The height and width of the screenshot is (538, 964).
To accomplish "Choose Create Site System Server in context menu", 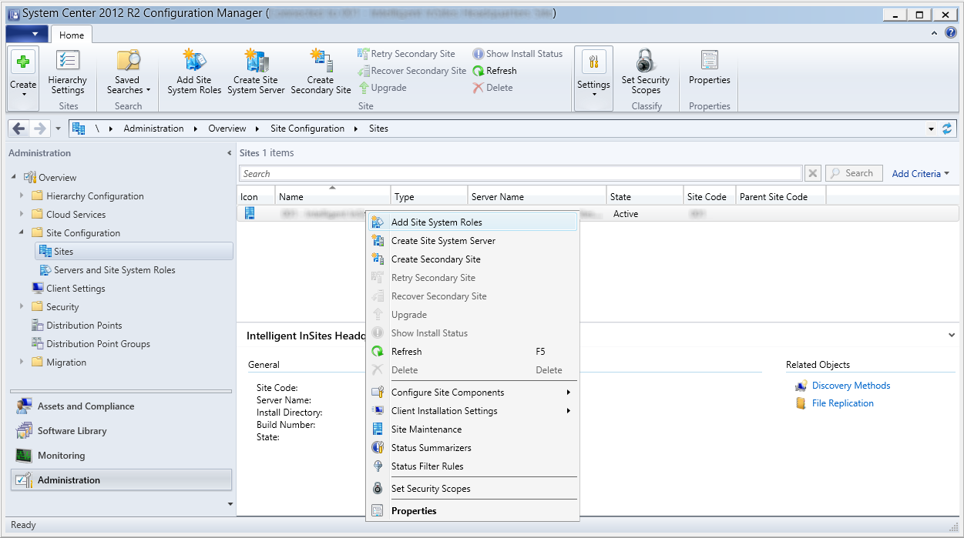I will coord(472,241).
